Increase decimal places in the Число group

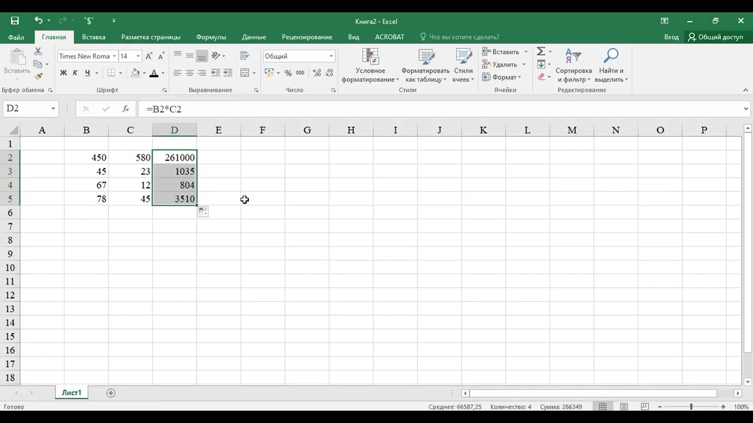(x=317, y=73)
